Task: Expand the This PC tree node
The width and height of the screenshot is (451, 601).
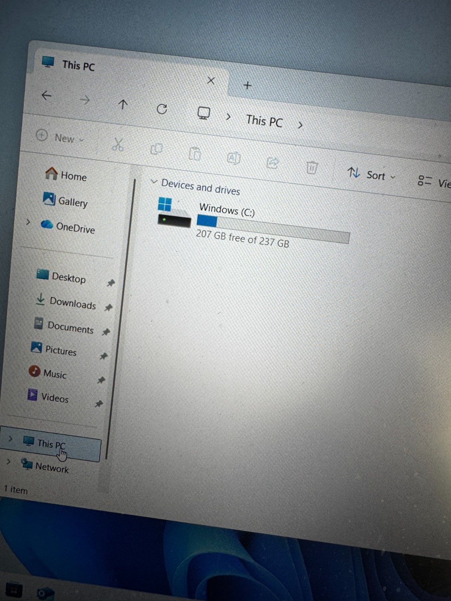Action: (11, 438)
